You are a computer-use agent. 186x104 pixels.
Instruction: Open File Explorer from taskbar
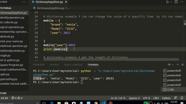(x=59, y=103)
